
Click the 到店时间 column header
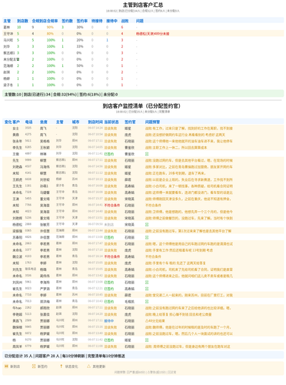[95, 122]
